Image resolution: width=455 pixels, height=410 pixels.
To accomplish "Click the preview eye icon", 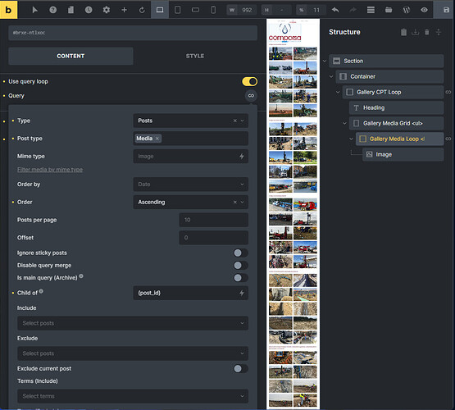I will [x=424, y=10].
